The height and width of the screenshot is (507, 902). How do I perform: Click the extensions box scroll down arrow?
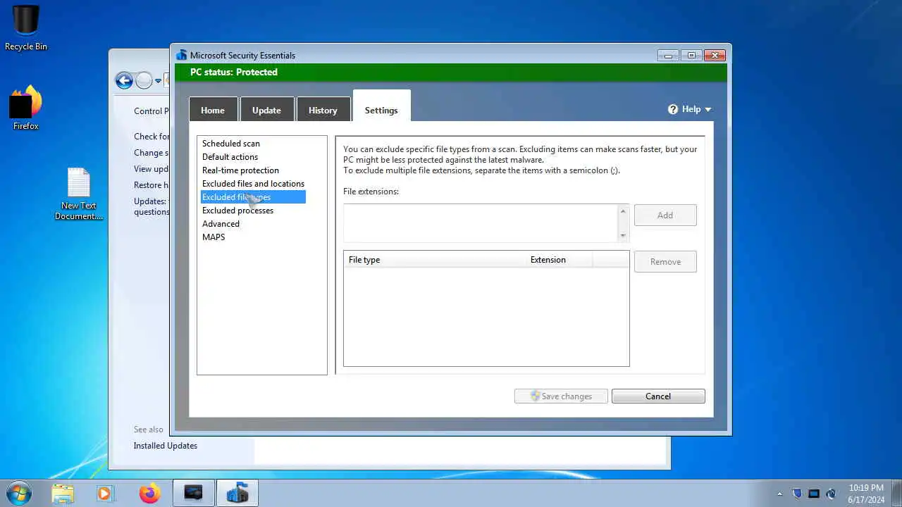coord(623,235)
